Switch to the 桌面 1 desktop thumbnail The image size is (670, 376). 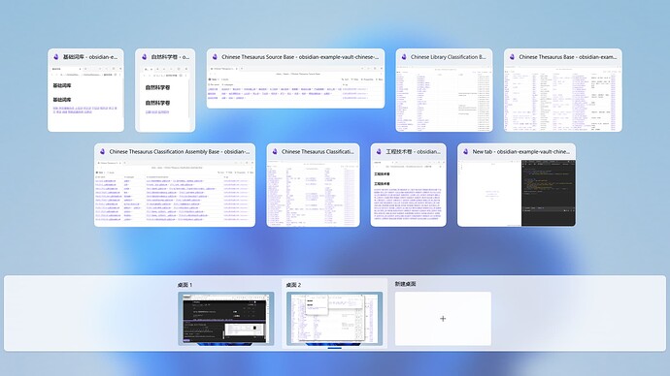click(x=226, y=319)
